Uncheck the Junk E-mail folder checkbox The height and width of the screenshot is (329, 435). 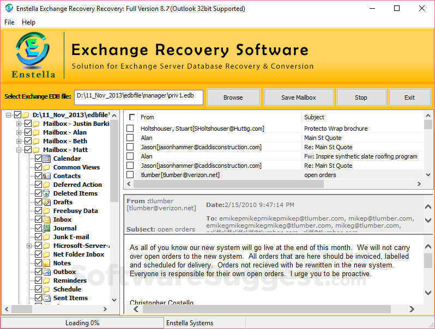click(38, 237)
